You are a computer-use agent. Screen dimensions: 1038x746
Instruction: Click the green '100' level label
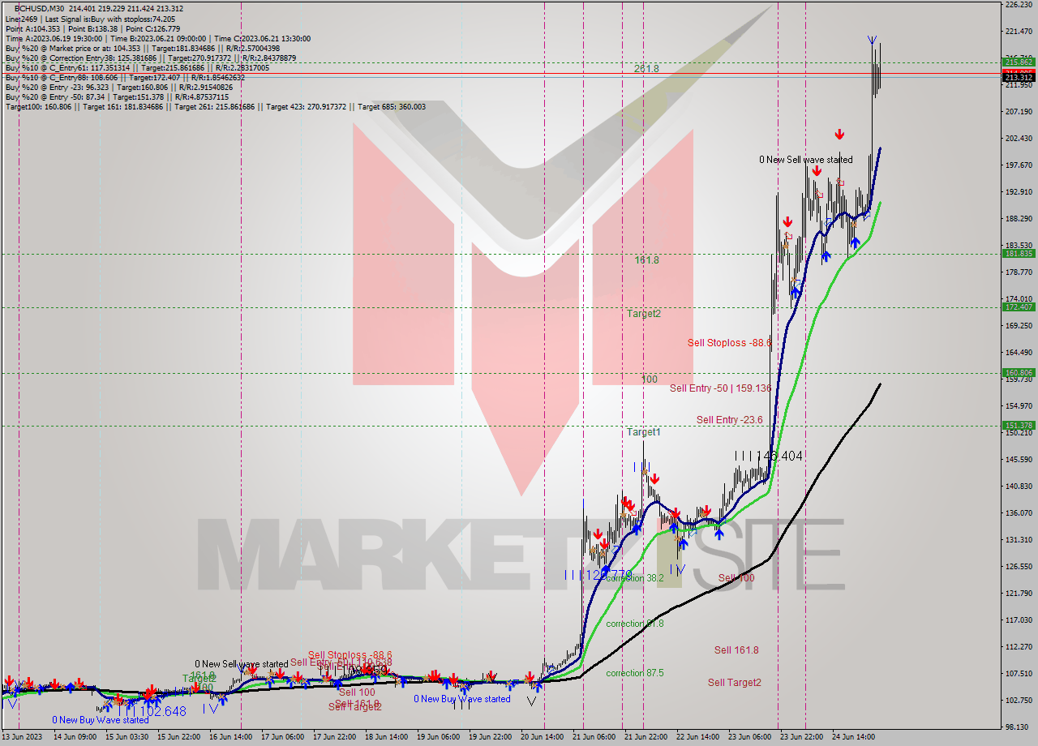[x=650, y=379]
